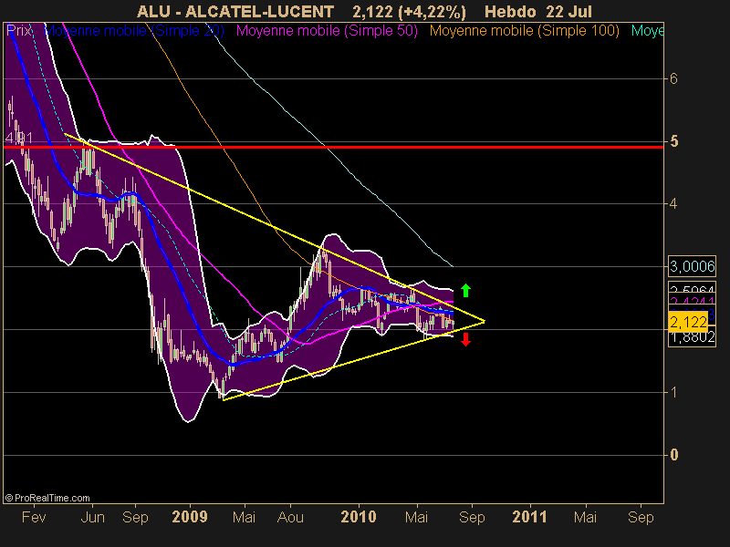Click the Mai label between 2009 and Aou
730x547 pixels.
point(244,517)
